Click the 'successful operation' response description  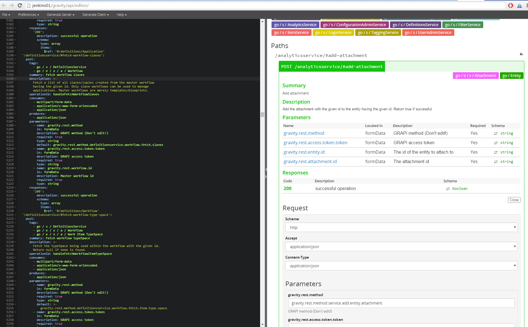click(335, 188)
